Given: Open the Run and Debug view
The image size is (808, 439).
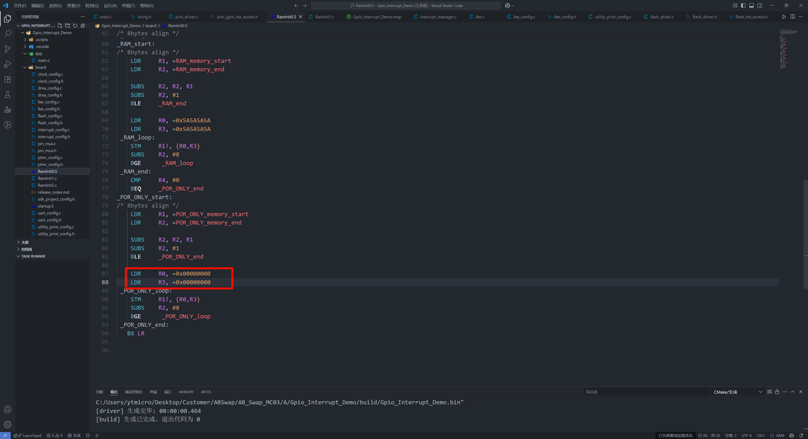Looking at the screenshot, I should click(8, 64).
